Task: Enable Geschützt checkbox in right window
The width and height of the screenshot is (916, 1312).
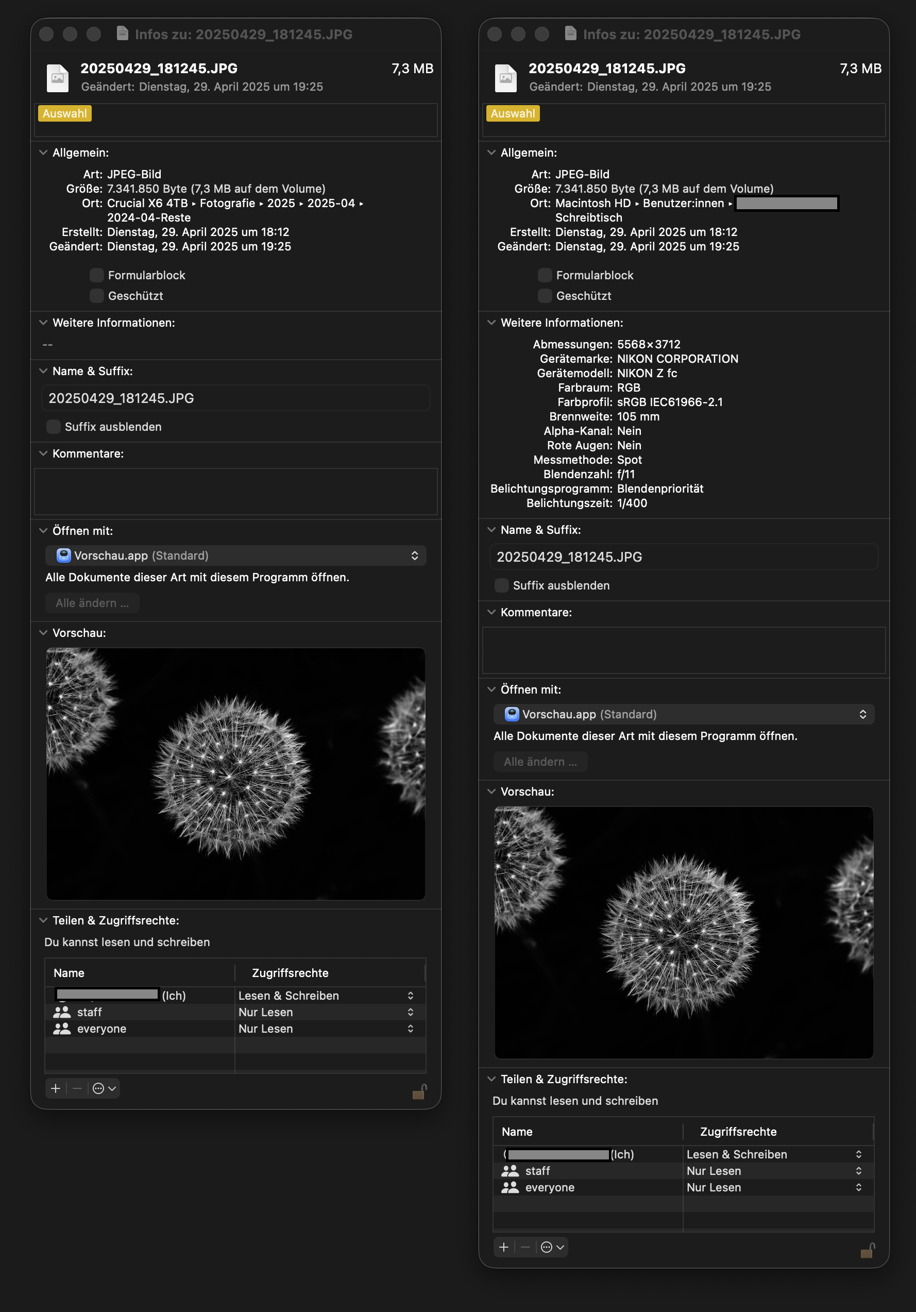Action: point(545,296)
